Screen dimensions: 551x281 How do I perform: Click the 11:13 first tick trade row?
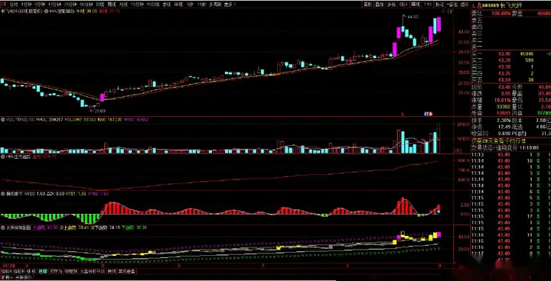[510, 155]
